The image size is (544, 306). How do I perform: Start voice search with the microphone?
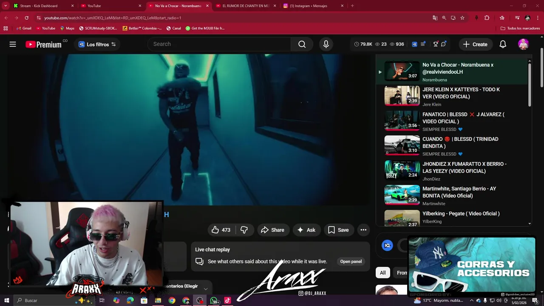(326, 44)
